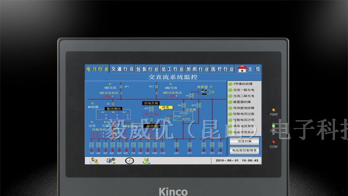The width and height of the screenshot is (348, 196).
Task: Click the 电池组 label
Action: pos(152,126)
